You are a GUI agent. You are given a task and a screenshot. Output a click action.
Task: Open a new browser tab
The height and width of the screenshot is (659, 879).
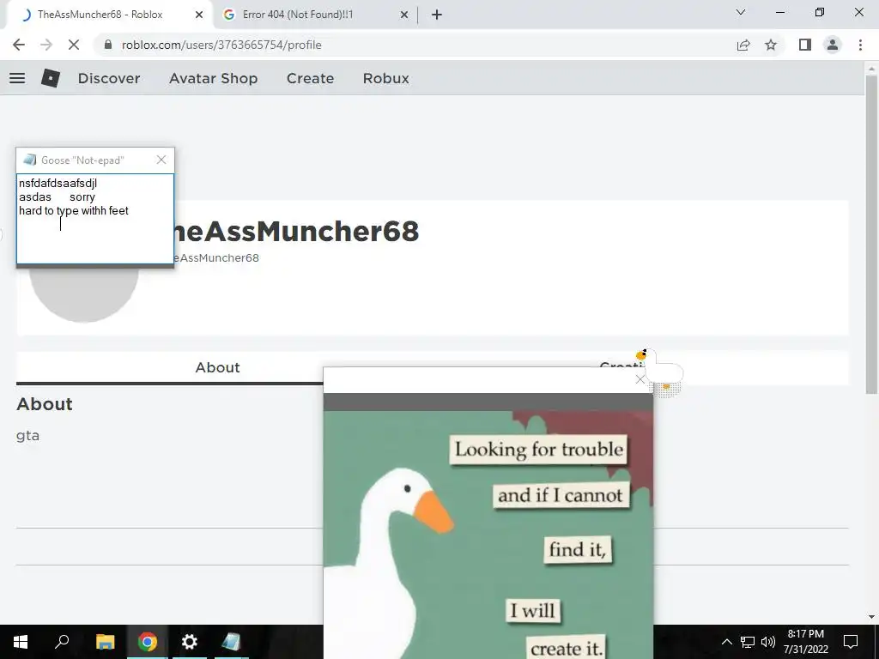pos(437,15)
